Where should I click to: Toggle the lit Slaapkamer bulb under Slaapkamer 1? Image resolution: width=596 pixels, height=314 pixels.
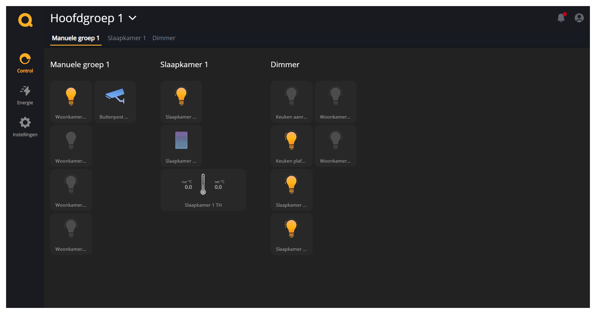[181, 102]
